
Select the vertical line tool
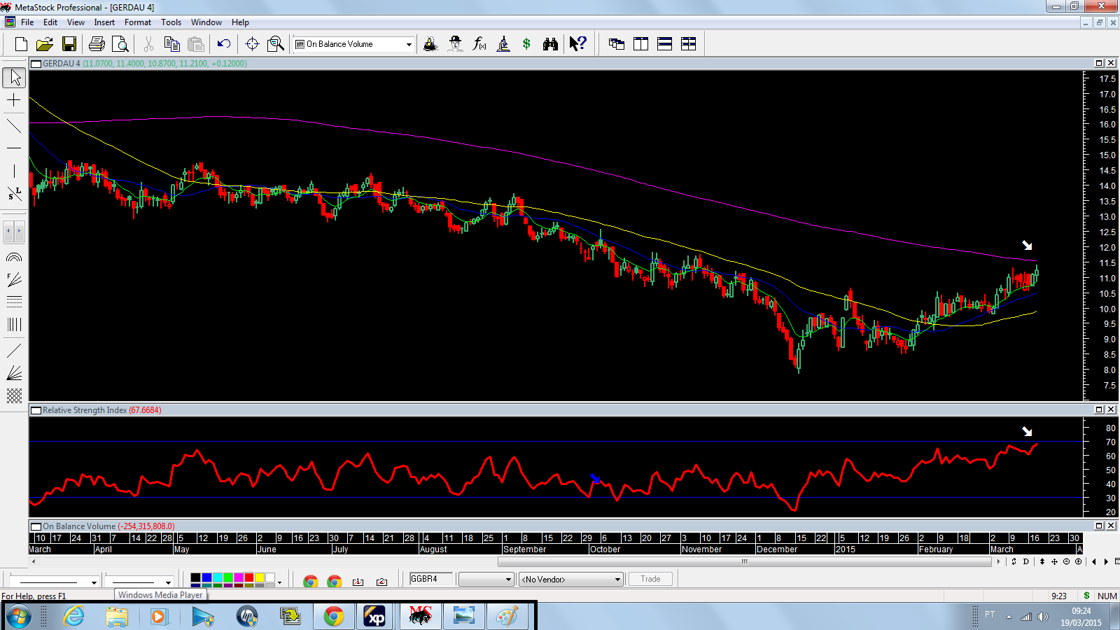coord(14,171)
